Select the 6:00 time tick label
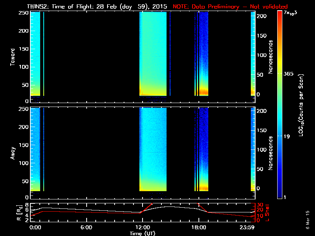This screenshot has height=236, width=315. tap(86, 227)
